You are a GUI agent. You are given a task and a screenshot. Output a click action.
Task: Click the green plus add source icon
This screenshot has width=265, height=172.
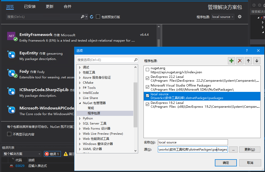point(231,61)
